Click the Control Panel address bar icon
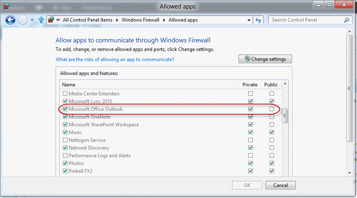The image size is (357, 198). 51,20
